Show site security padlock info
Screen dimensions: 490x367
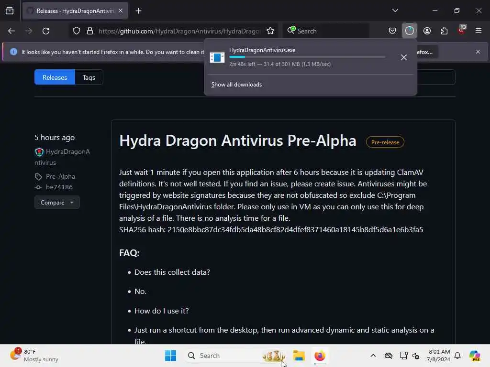[x=90, y=31]
